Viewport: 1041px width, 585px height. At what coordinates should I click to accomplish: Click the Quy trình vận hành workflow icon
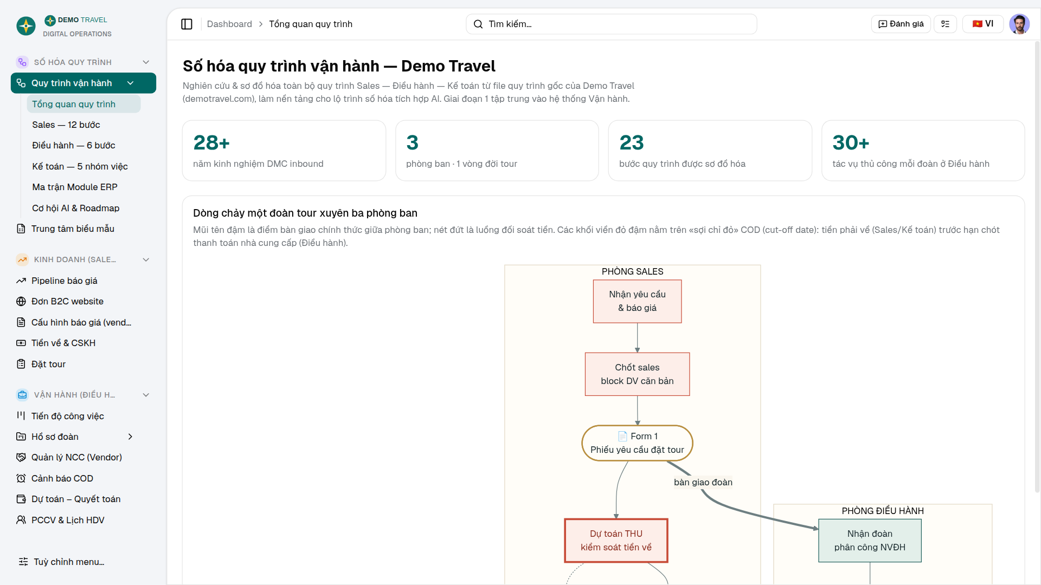click(21, 83)
